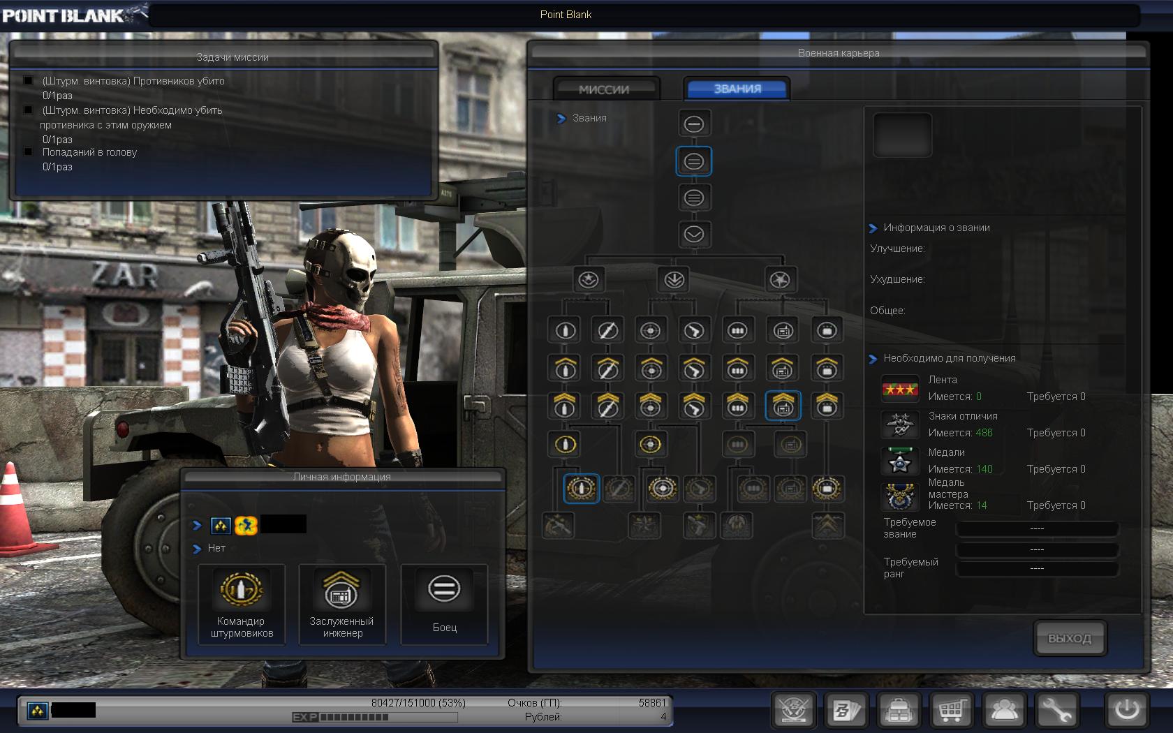Click the Знаки отличия count 486

click(x=984, y=433)
